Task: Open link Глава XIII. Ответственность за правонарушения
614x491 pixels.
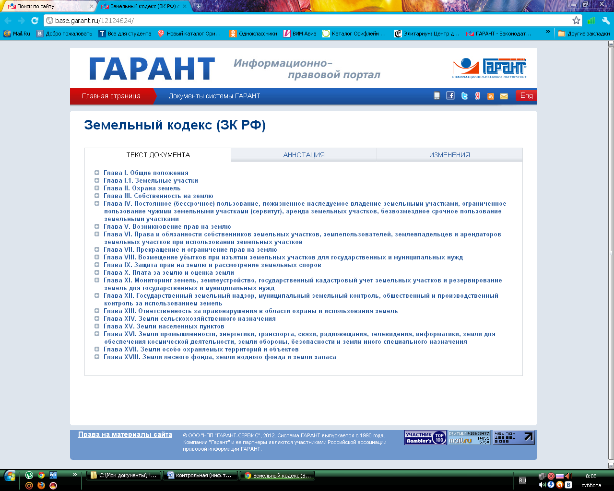Action: pyautogui.click(x=250, y=311)
